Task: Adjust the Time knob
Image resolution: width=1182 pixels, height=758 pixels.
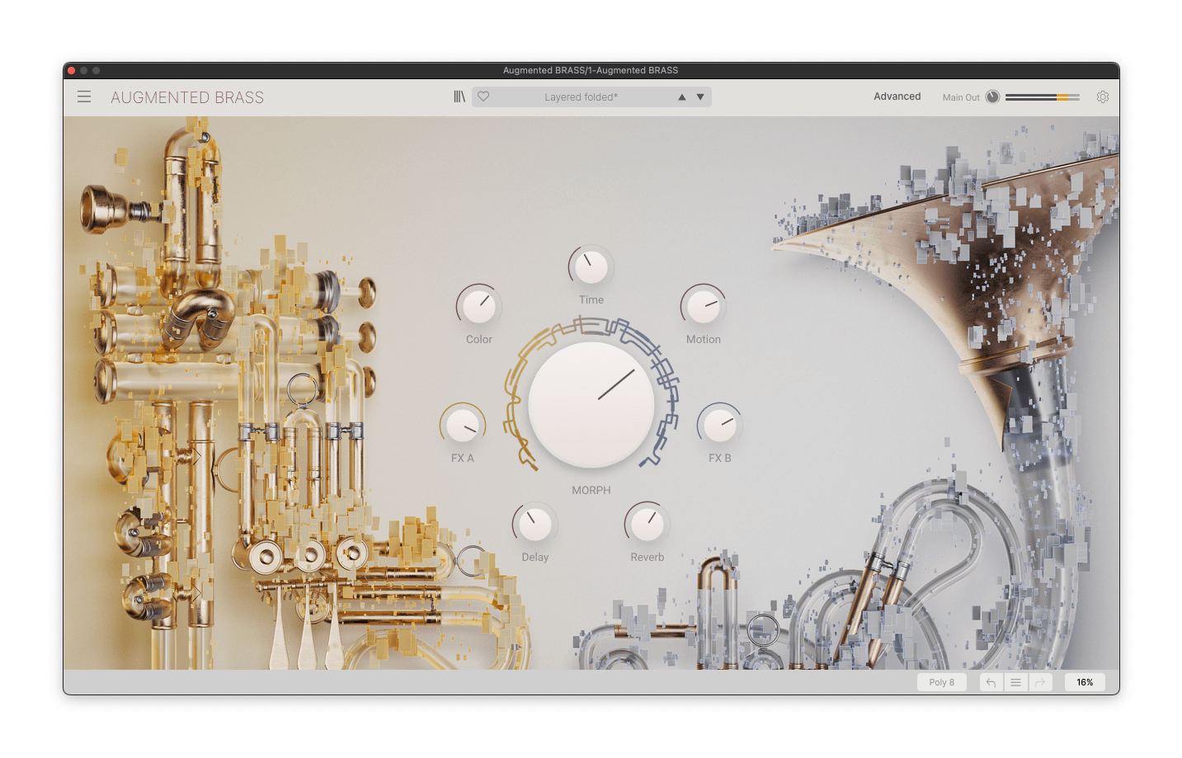Action: (591, 267)
